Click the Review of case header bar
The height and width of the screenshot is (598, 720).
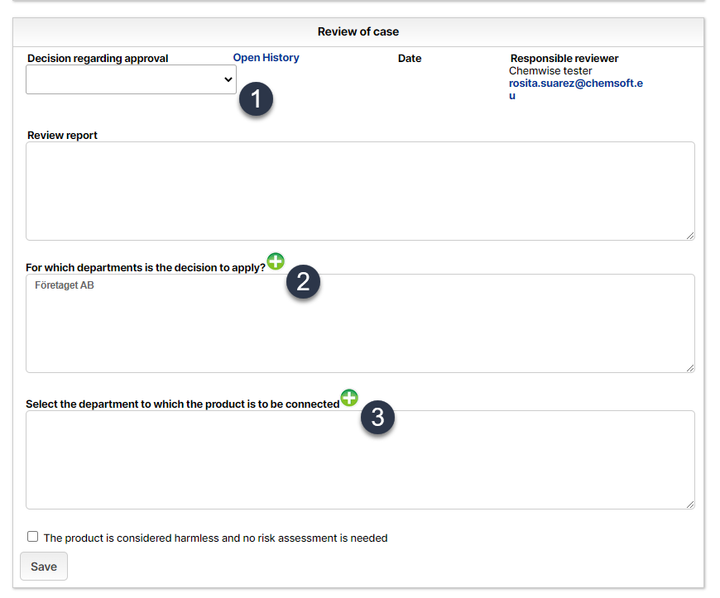tap(358, 31)
